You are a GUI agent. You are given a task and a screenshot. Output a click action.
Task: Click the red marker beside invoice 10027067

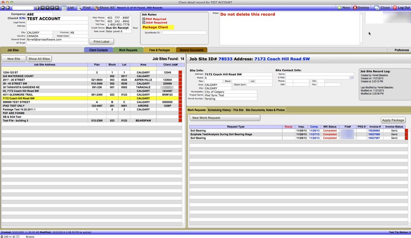point(407,138)
